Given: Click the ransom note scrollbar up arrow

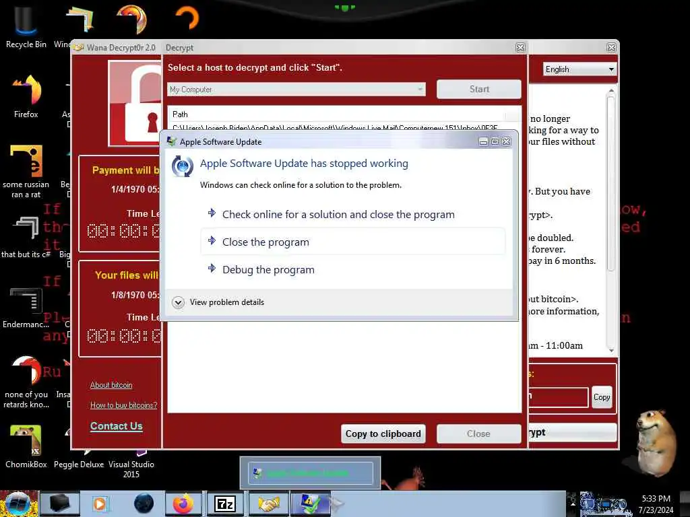Looking at the screenshot, I should click(x=610, y=91).
